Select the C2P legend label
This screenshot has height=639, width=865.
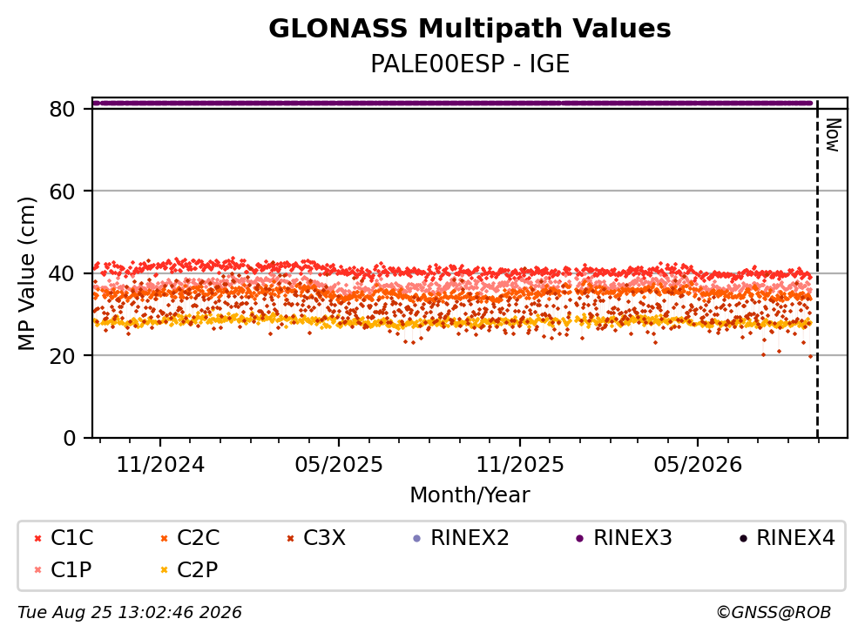(198, 569)
